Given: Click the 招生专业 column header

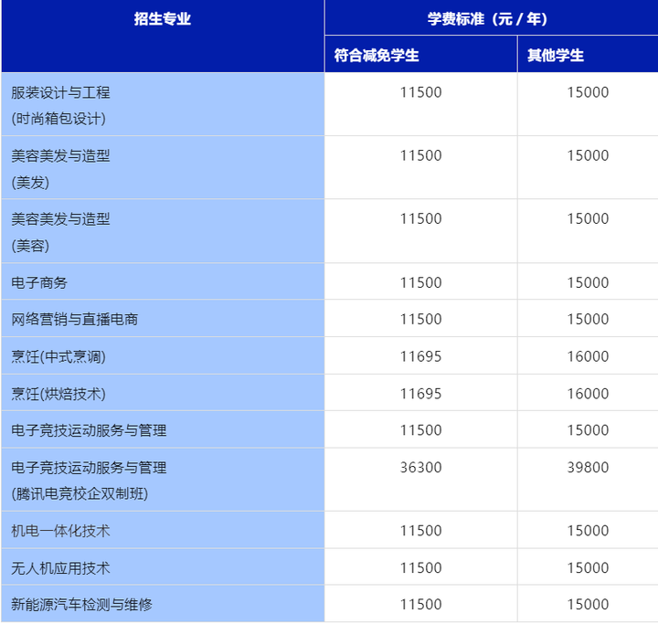Looking at the screenshot, I should coord(162,19).
